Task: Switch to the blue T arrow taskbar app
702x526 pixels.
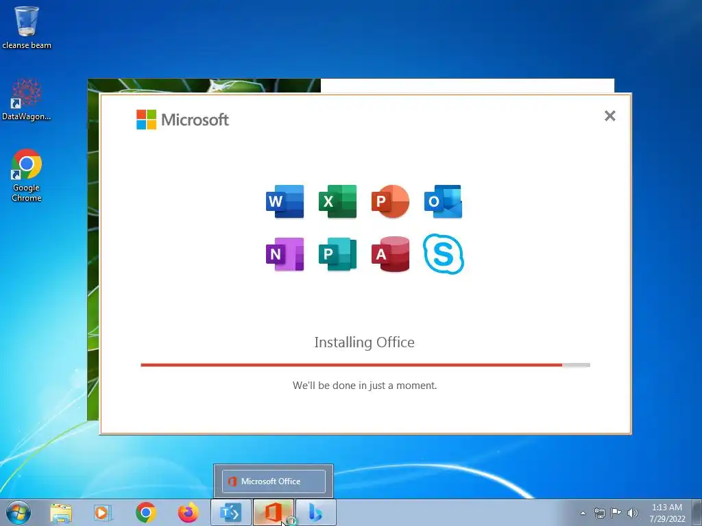Action: click(x=231, y=512)
